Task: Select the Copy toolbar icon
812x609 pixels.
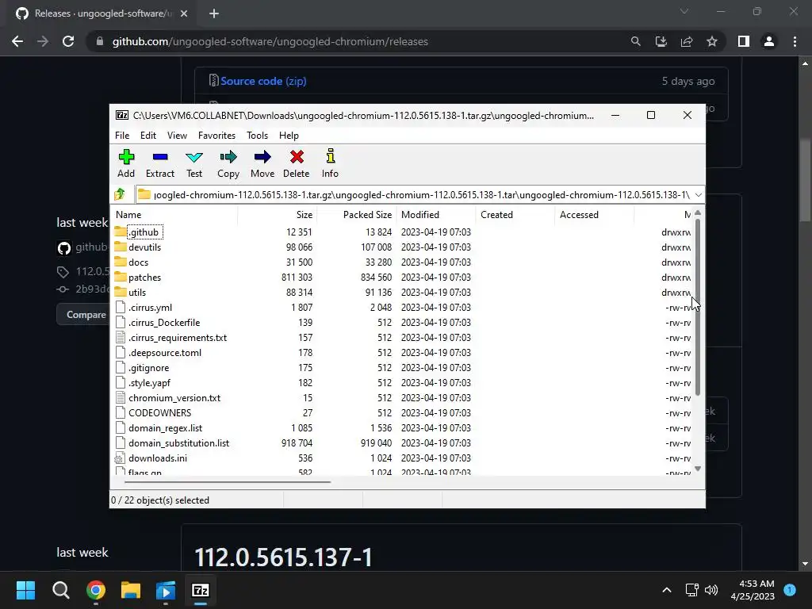Action: [228, 163]
